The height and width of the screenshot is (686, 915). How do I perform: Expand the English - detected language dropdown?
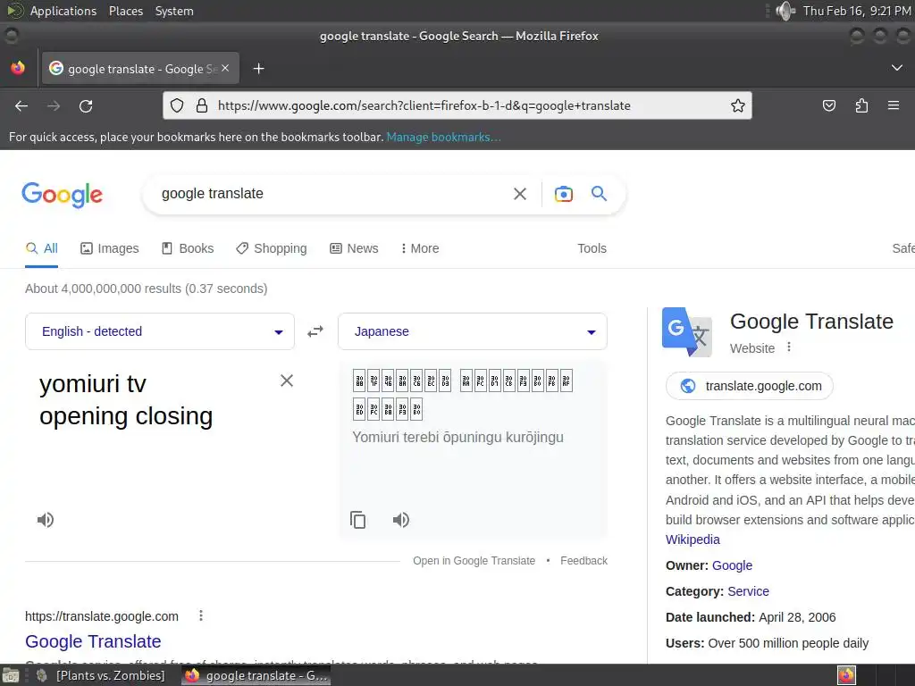tap(160, 331)
